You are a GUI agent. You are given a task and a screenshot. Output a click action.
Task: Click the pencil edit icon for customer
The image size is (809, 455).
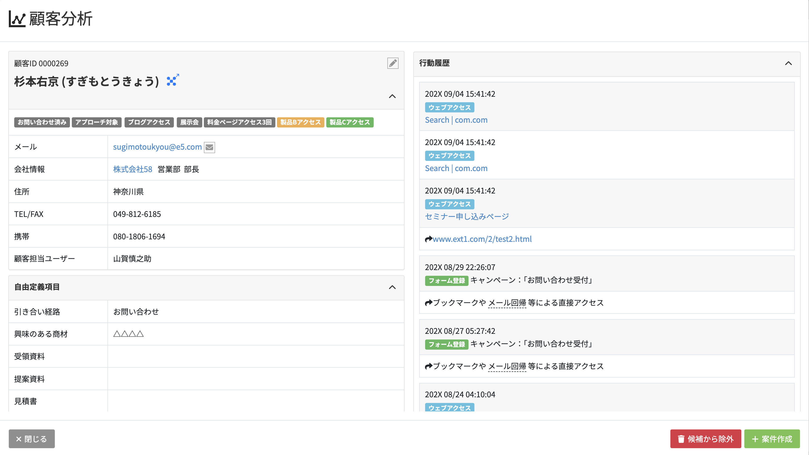pyautogui.click(x=393, y=63)
